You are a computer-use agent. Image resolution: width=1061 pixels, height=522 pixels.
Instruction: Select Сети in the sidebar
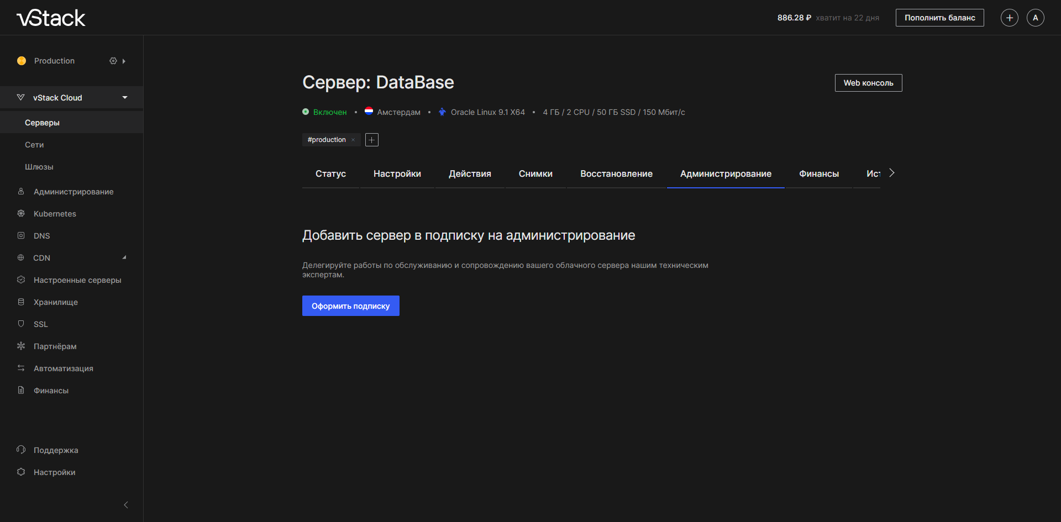pyautogui.click(x=34, y=145)
